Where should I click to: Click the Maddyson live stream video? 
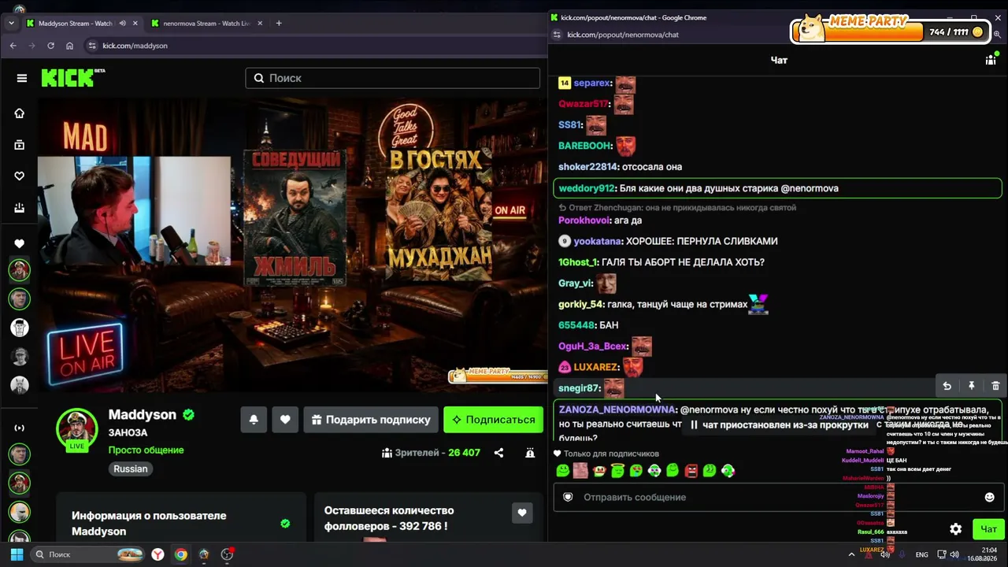pos(291,244)
